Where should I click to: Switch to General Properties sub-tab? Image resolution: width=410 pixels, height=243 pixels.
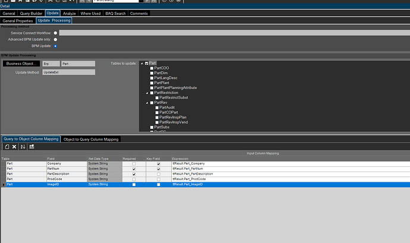tap(18, 21)
